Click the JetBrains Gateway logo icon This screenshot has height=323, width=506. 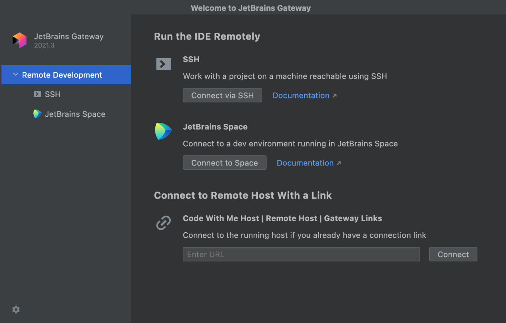19,40
